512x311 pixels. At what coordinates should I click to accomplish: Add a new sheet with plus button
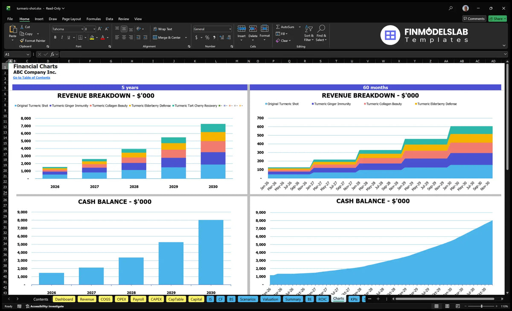coord(378,299)
